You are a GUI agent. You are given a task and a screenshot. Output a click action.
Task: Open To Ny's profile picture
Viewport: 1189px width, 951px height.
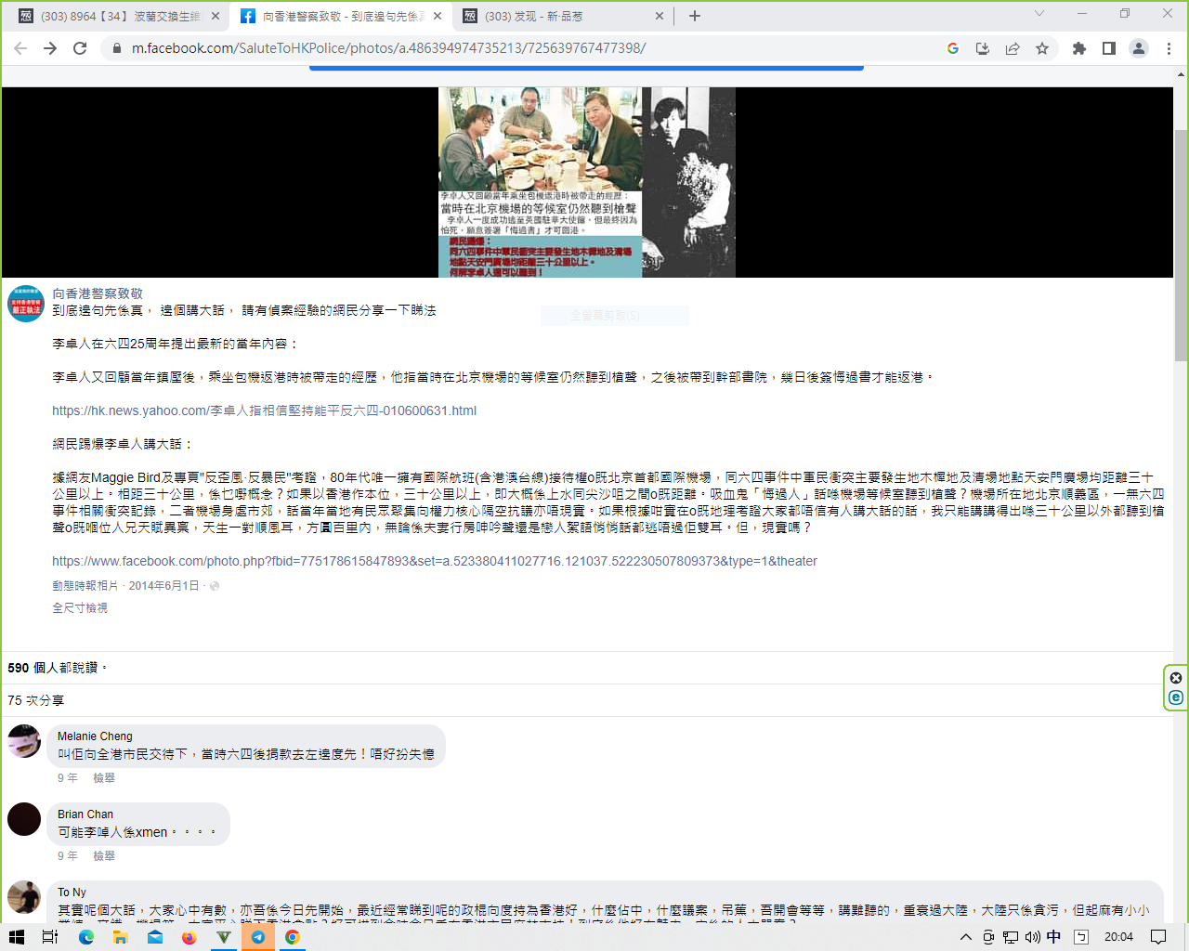pos(24,897)
